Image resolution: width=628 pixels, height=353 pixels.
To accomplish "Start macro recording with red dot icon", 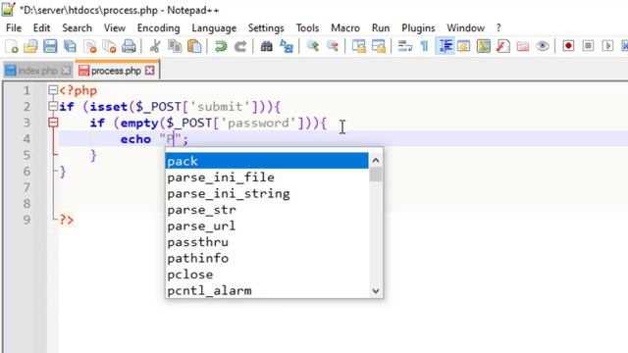I will [x=568, y=46].
